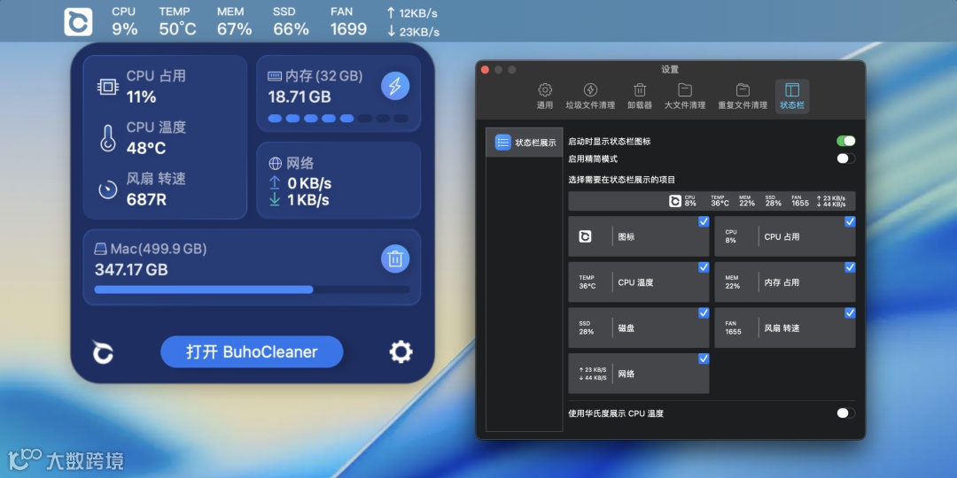
Task: Click the 23KB/s download speed in menu bar
Action: [413, 32]
